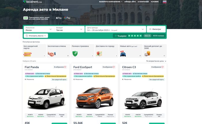This screenshot has width=202, height=124.
Task: Open the Условия menu item
Action: click(155, 2)
